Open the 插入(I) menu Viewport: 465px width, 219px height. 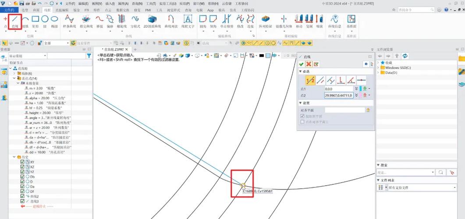(110, 4)
